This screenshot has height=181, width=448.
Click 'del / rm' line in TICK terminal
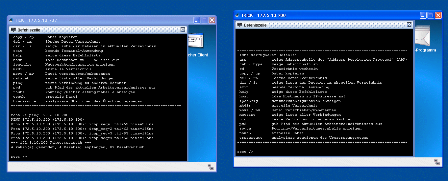pos(57,42)
